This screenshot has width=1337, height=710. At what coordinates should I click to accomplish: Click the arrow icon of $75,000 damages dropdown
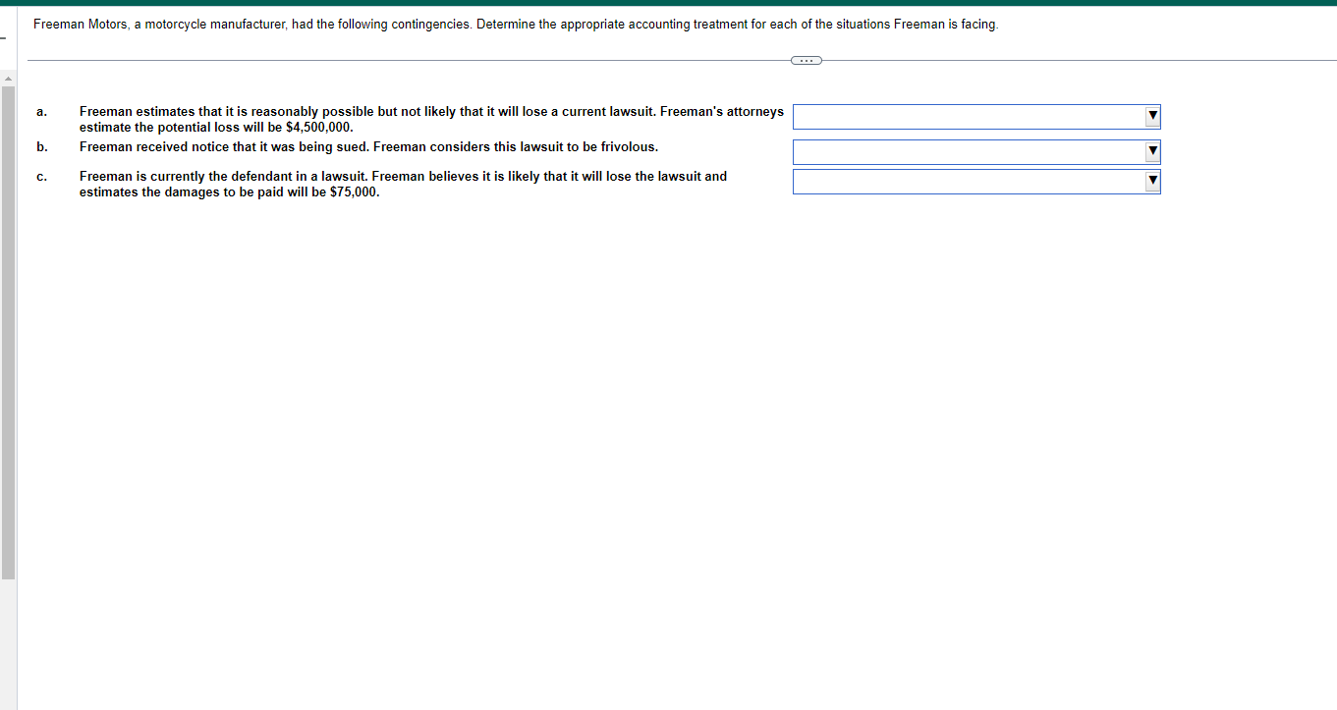pos(1153,182)
